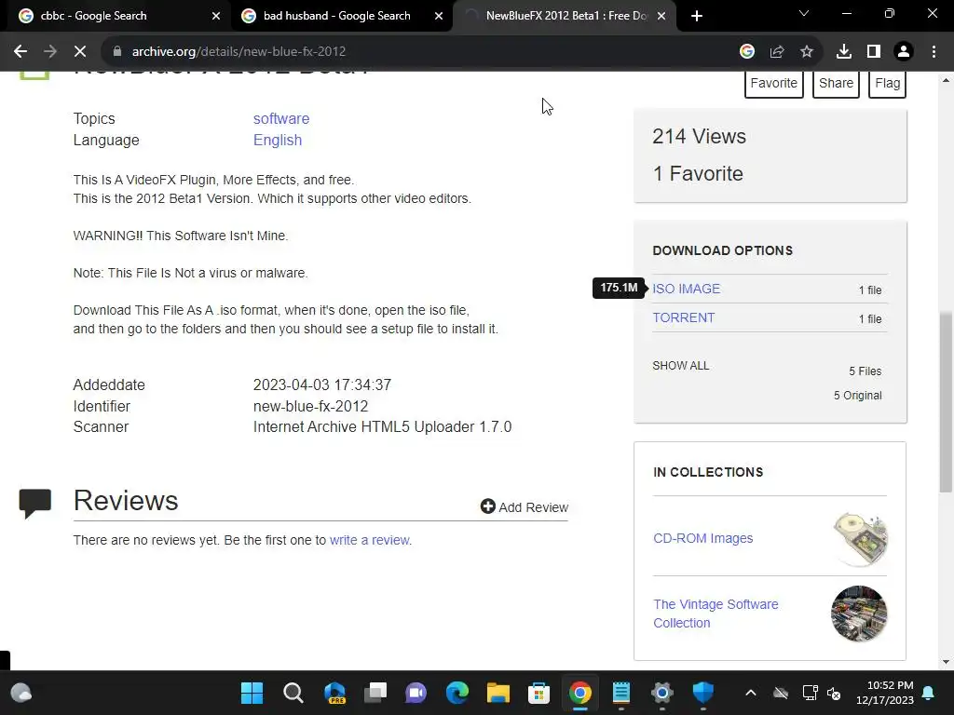Open a new browser tab
This screenshot has width=954, height=715.
click(697, 16)
